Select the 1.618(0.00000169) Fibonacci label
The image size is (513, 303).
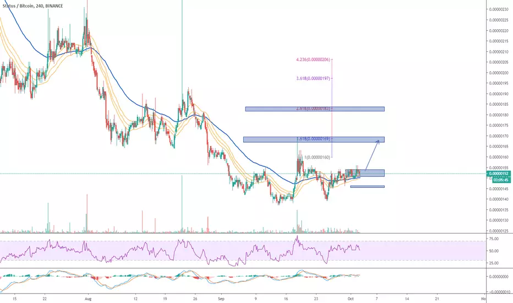(x=313, y=139)
